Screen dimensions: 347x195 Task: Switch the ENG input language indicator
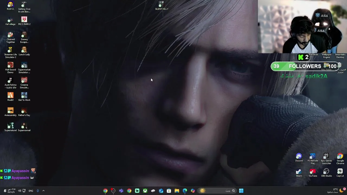(31, 191)
